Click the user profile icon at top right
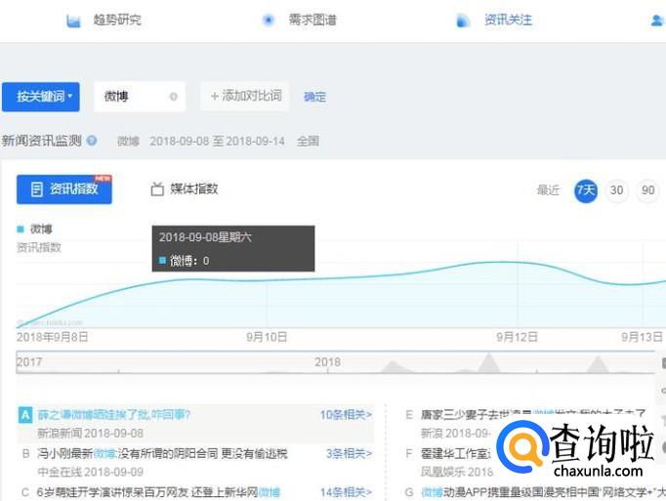 (x=658, y=21)
